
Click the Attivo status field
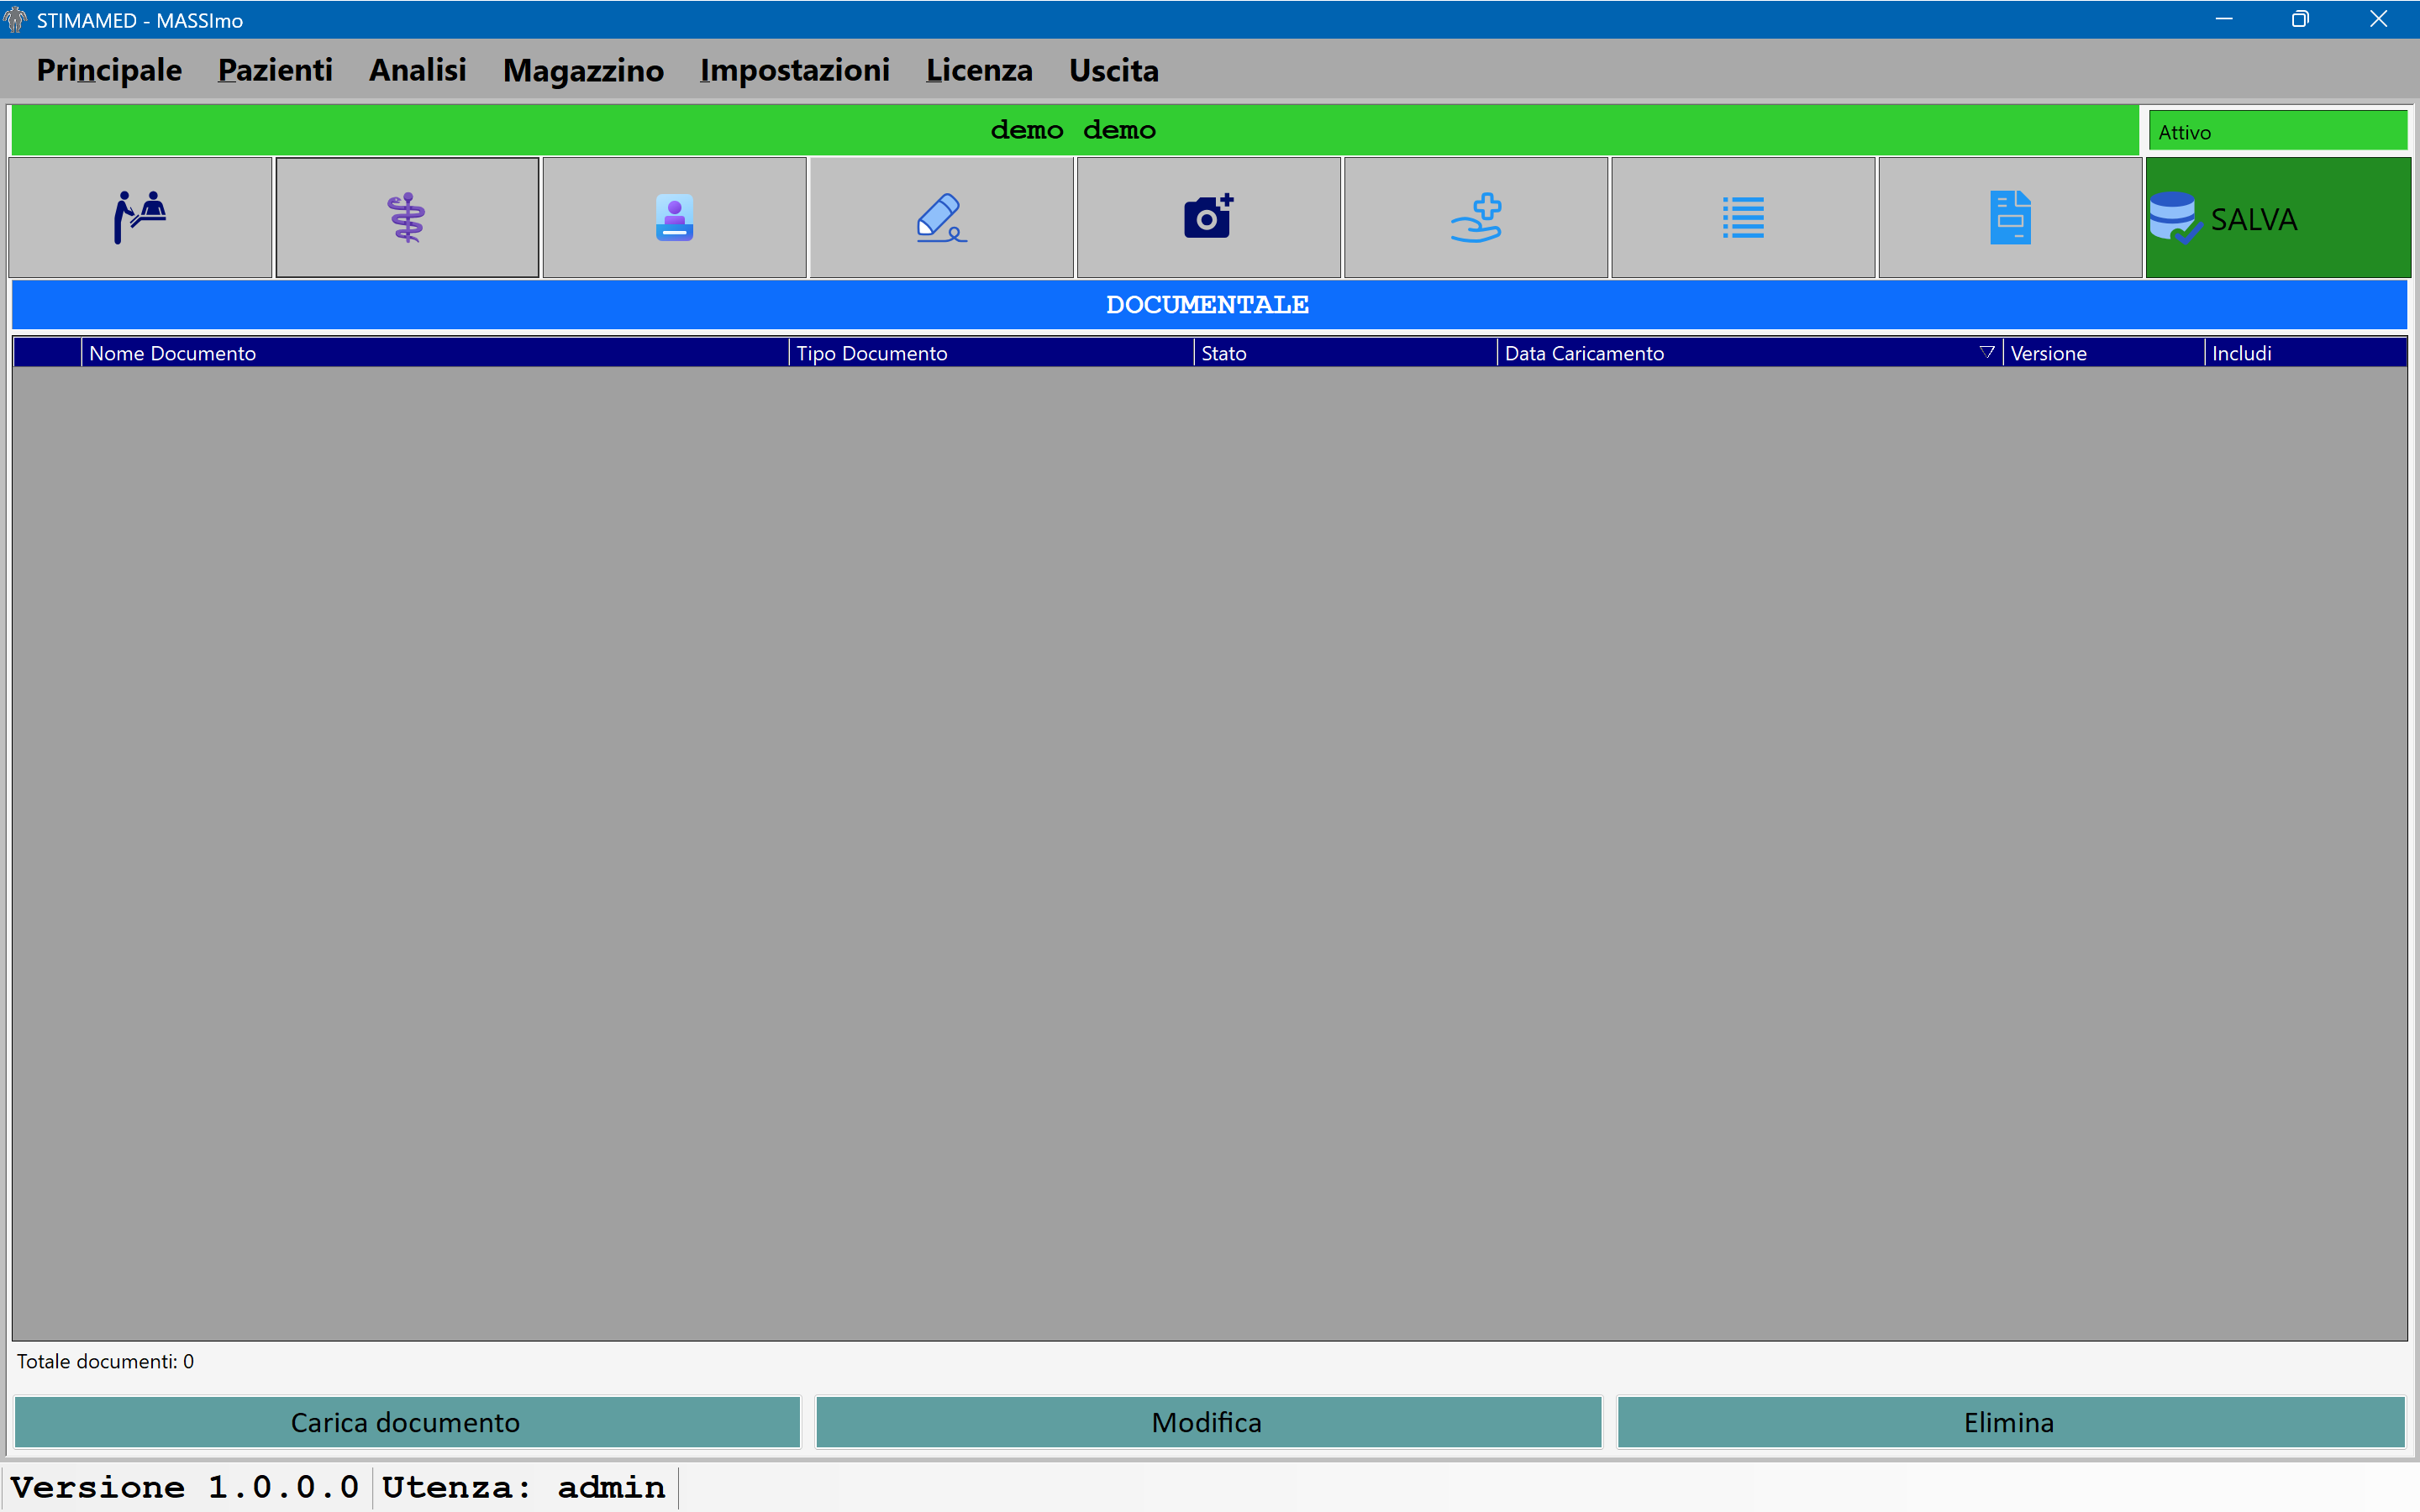pyautogui.click(x=2277, y=131)
